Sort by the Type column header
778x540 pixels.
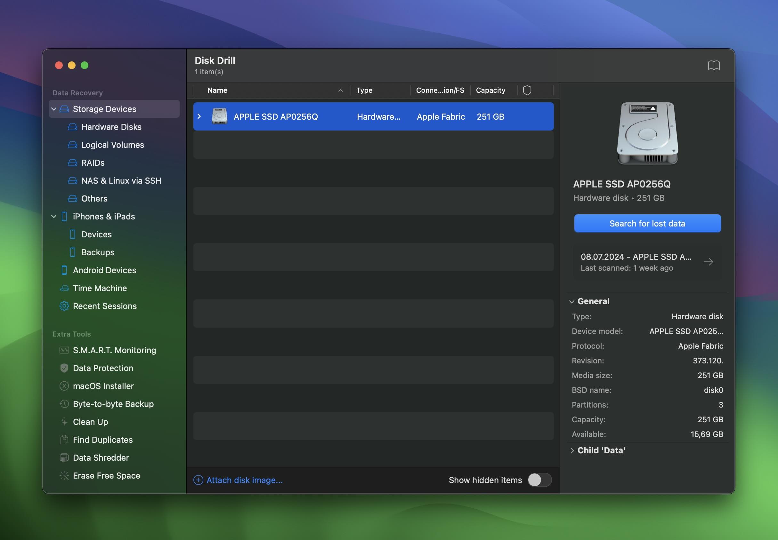pyautogui.click(x=364, y=90)
